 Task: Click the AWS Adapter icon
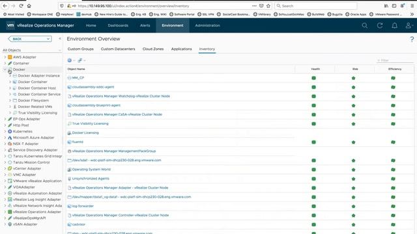(10, 57)
